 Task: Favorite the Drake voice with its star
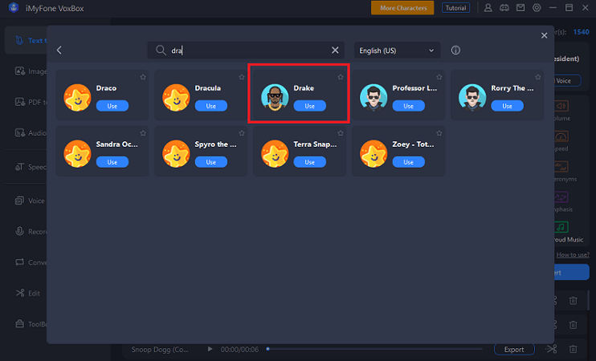[341, 77]
